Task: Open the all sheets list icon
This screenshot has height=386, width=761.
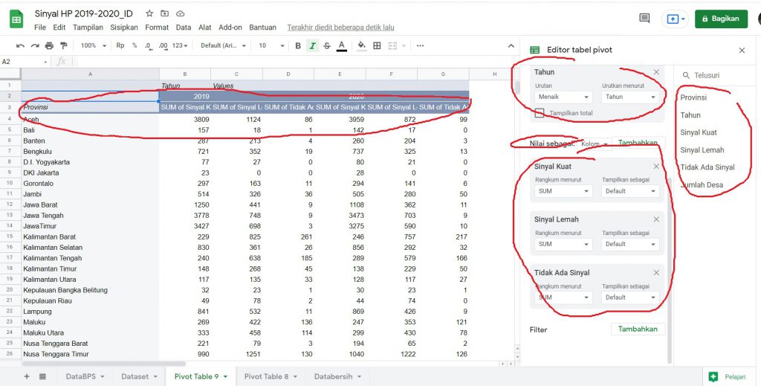Action: (x=42, y=376)
